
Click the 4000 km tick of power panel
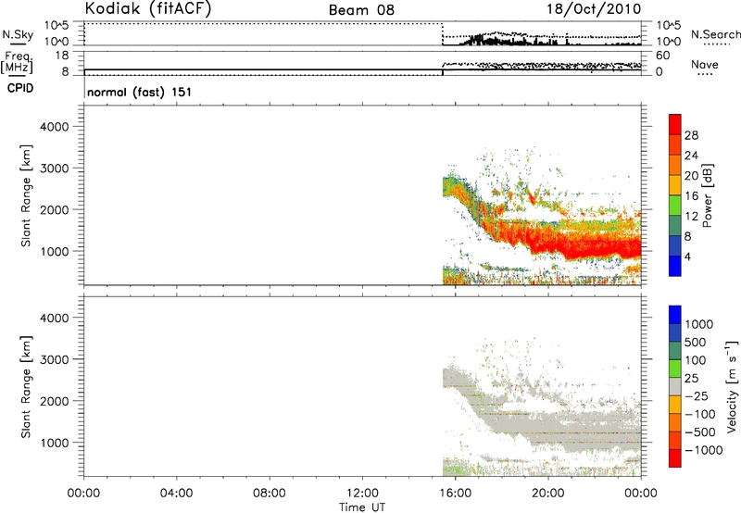[x=55, y=127]
